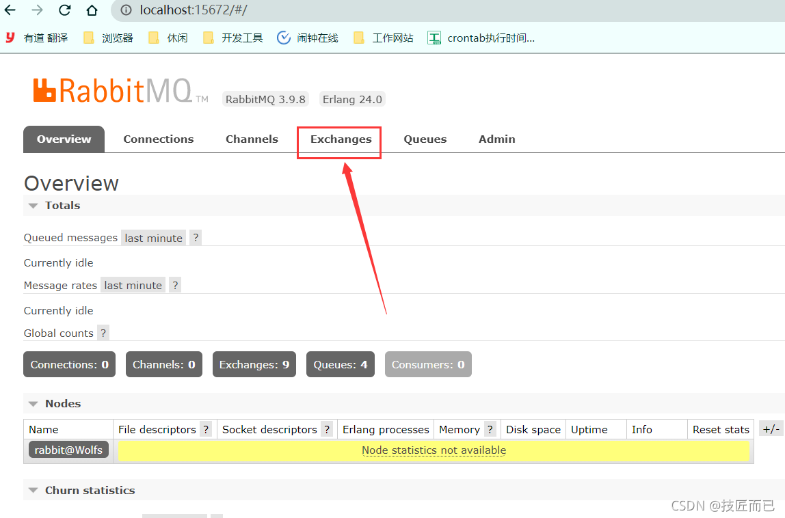This screenshot has width=785, height=518.
Task: Click the Erlang 24.0 version badge
Action: point(352,99)
